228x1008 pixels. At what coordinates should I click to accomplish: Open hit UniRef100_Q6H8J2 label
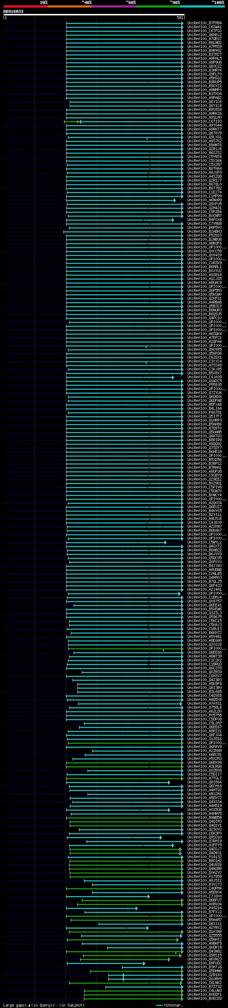[x=204, y=35]
